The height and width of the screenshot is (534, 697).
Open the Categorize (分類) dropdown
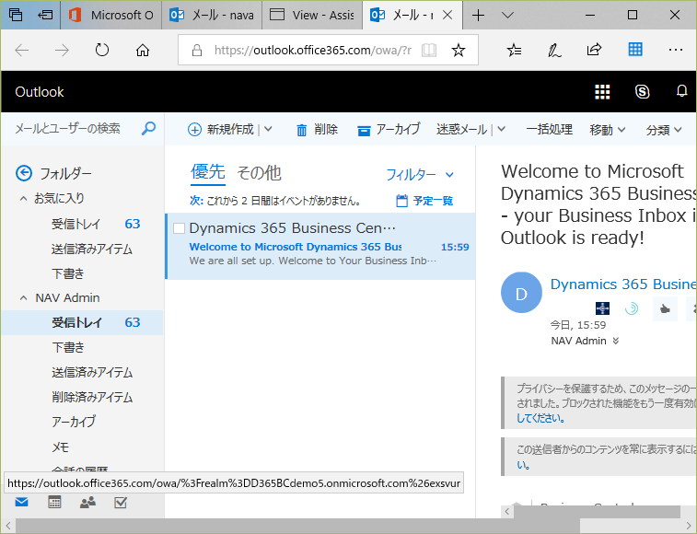(664, 130)
